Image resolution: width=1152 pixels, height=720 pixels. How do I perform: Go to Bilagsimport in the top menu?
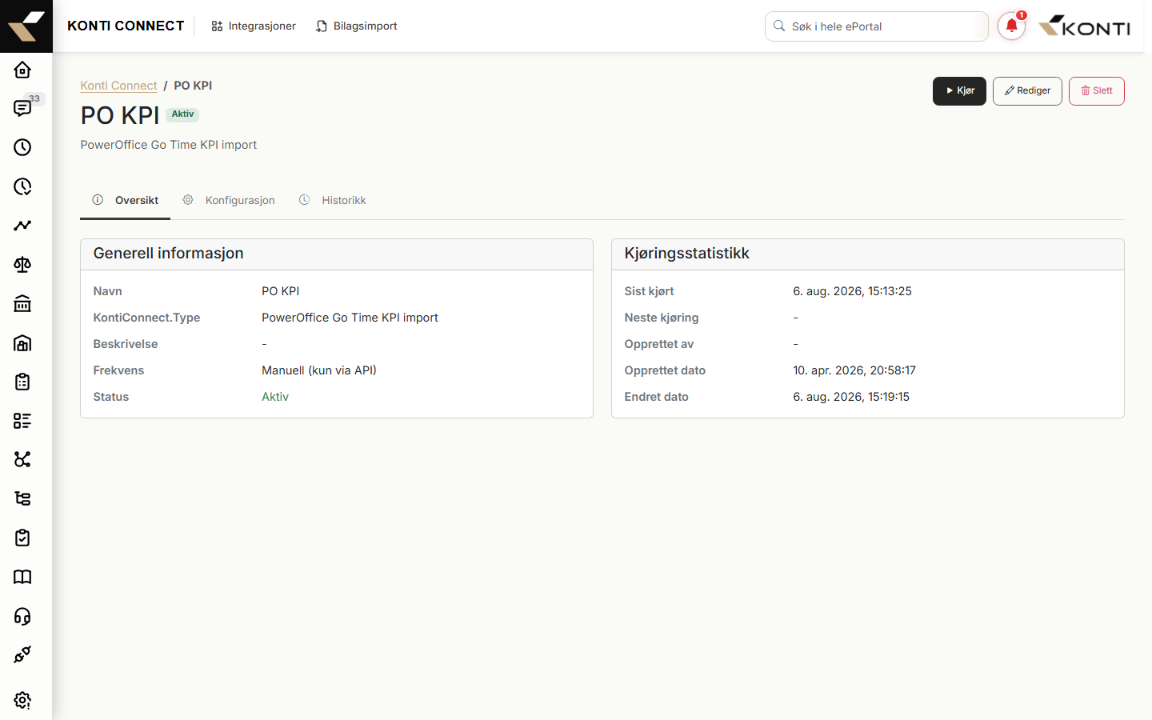coord(357,26)
